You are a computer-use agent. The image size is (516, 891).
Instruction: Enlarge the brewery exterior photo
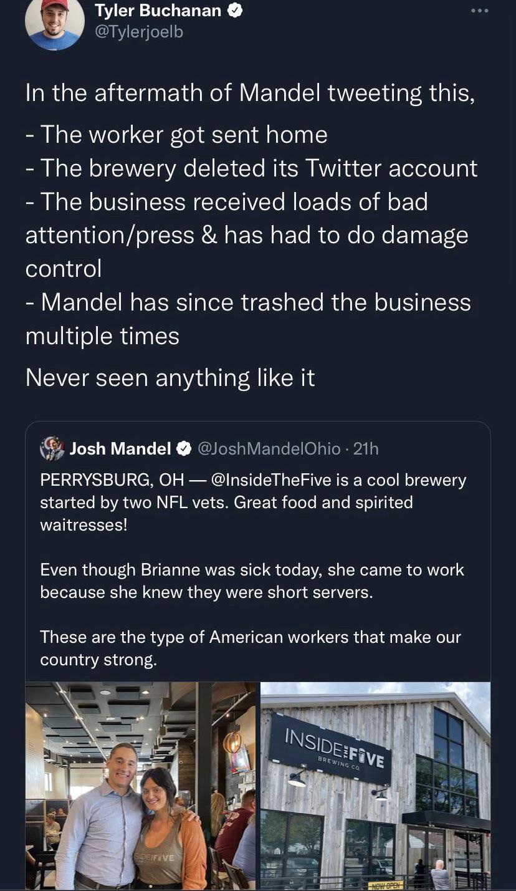pos(375,786)
